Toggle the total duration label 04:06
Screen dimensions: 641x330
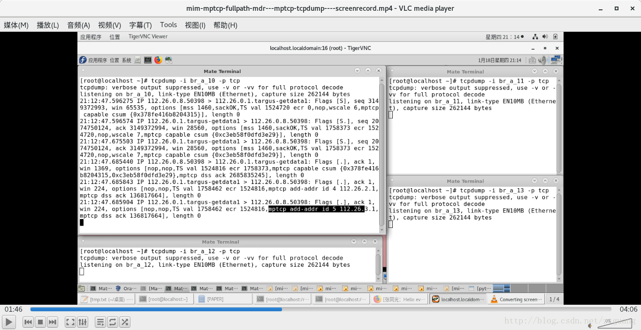[x=628, y=309]
